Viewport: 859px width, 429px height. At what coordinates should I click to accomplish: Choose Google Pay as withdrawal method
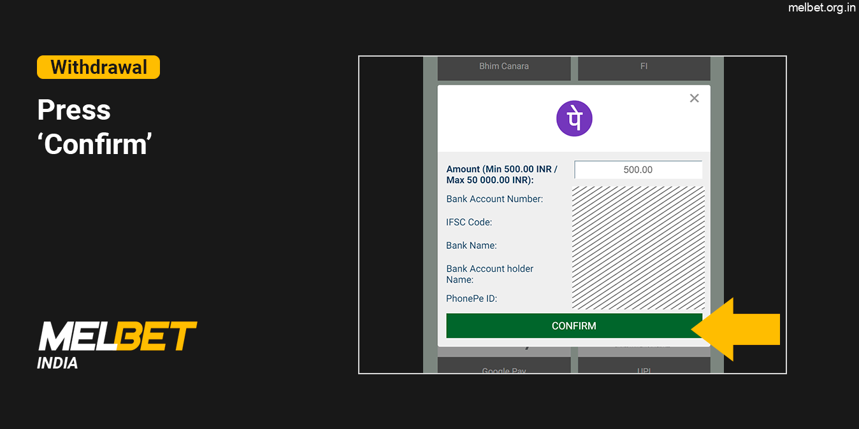504,370
